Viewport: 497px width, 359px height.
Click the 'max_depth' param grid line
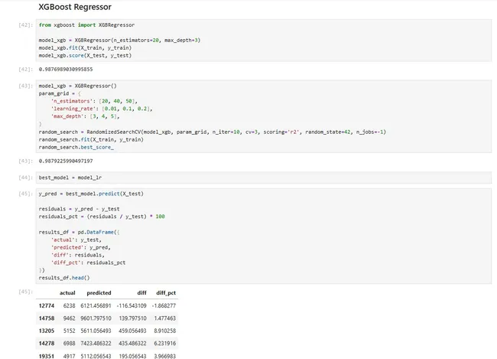click(x=86, y=116)
